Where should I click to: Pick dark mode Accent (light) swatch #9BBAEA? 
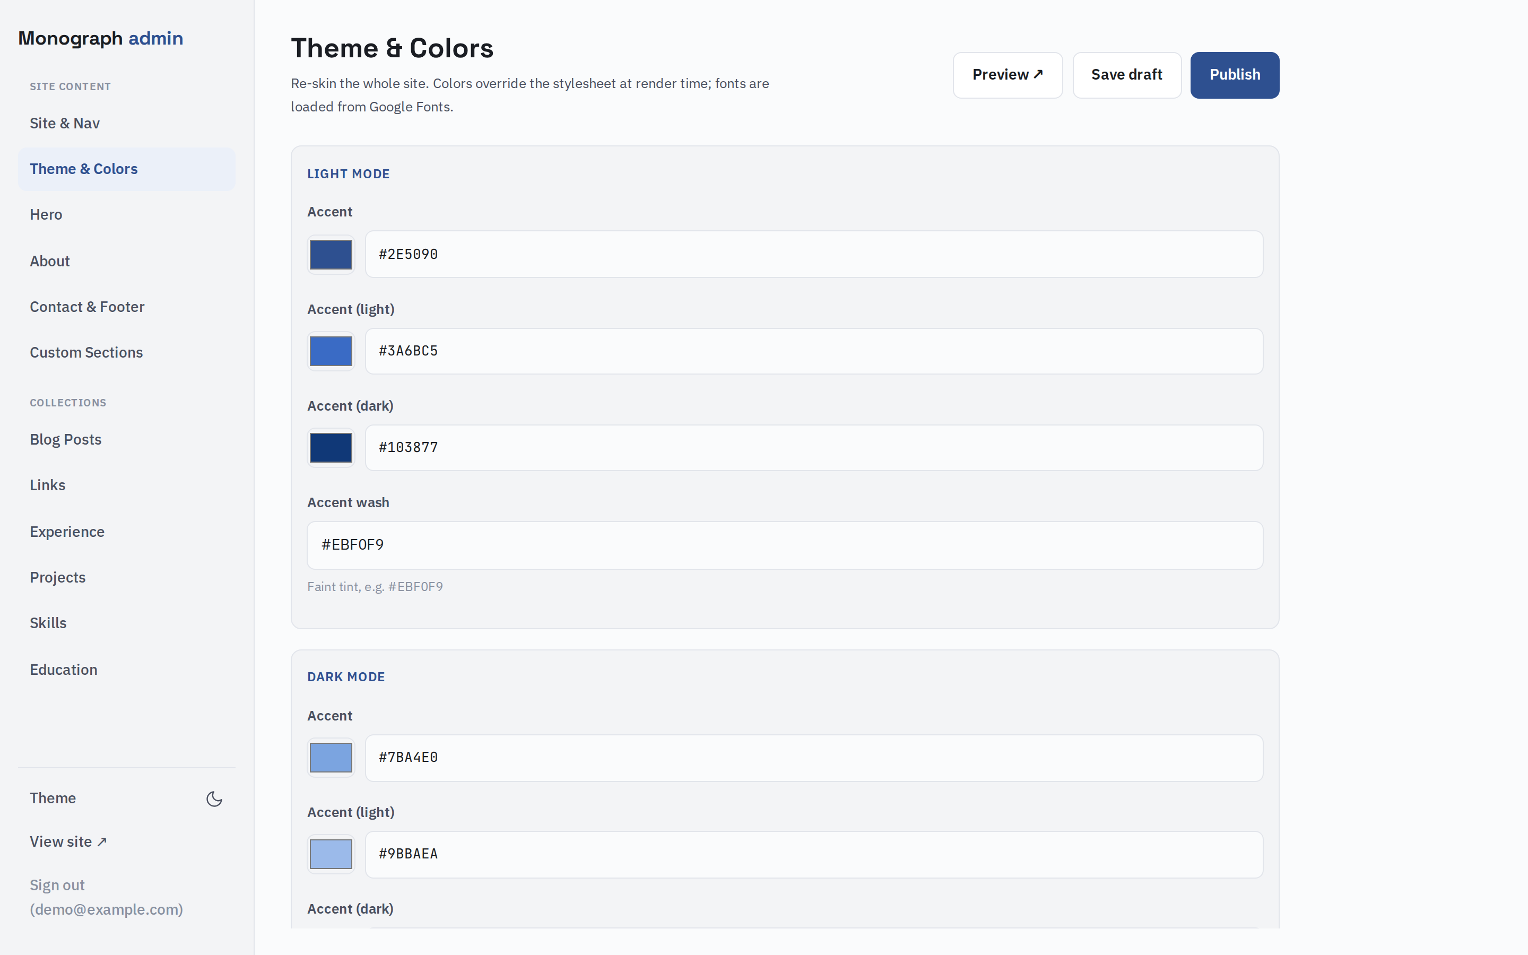[x=331, y=854]
